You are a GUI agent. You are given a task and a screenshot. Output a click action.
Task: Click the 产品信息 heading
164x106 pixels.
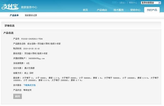pyautogui.click(x=8, y=33)
